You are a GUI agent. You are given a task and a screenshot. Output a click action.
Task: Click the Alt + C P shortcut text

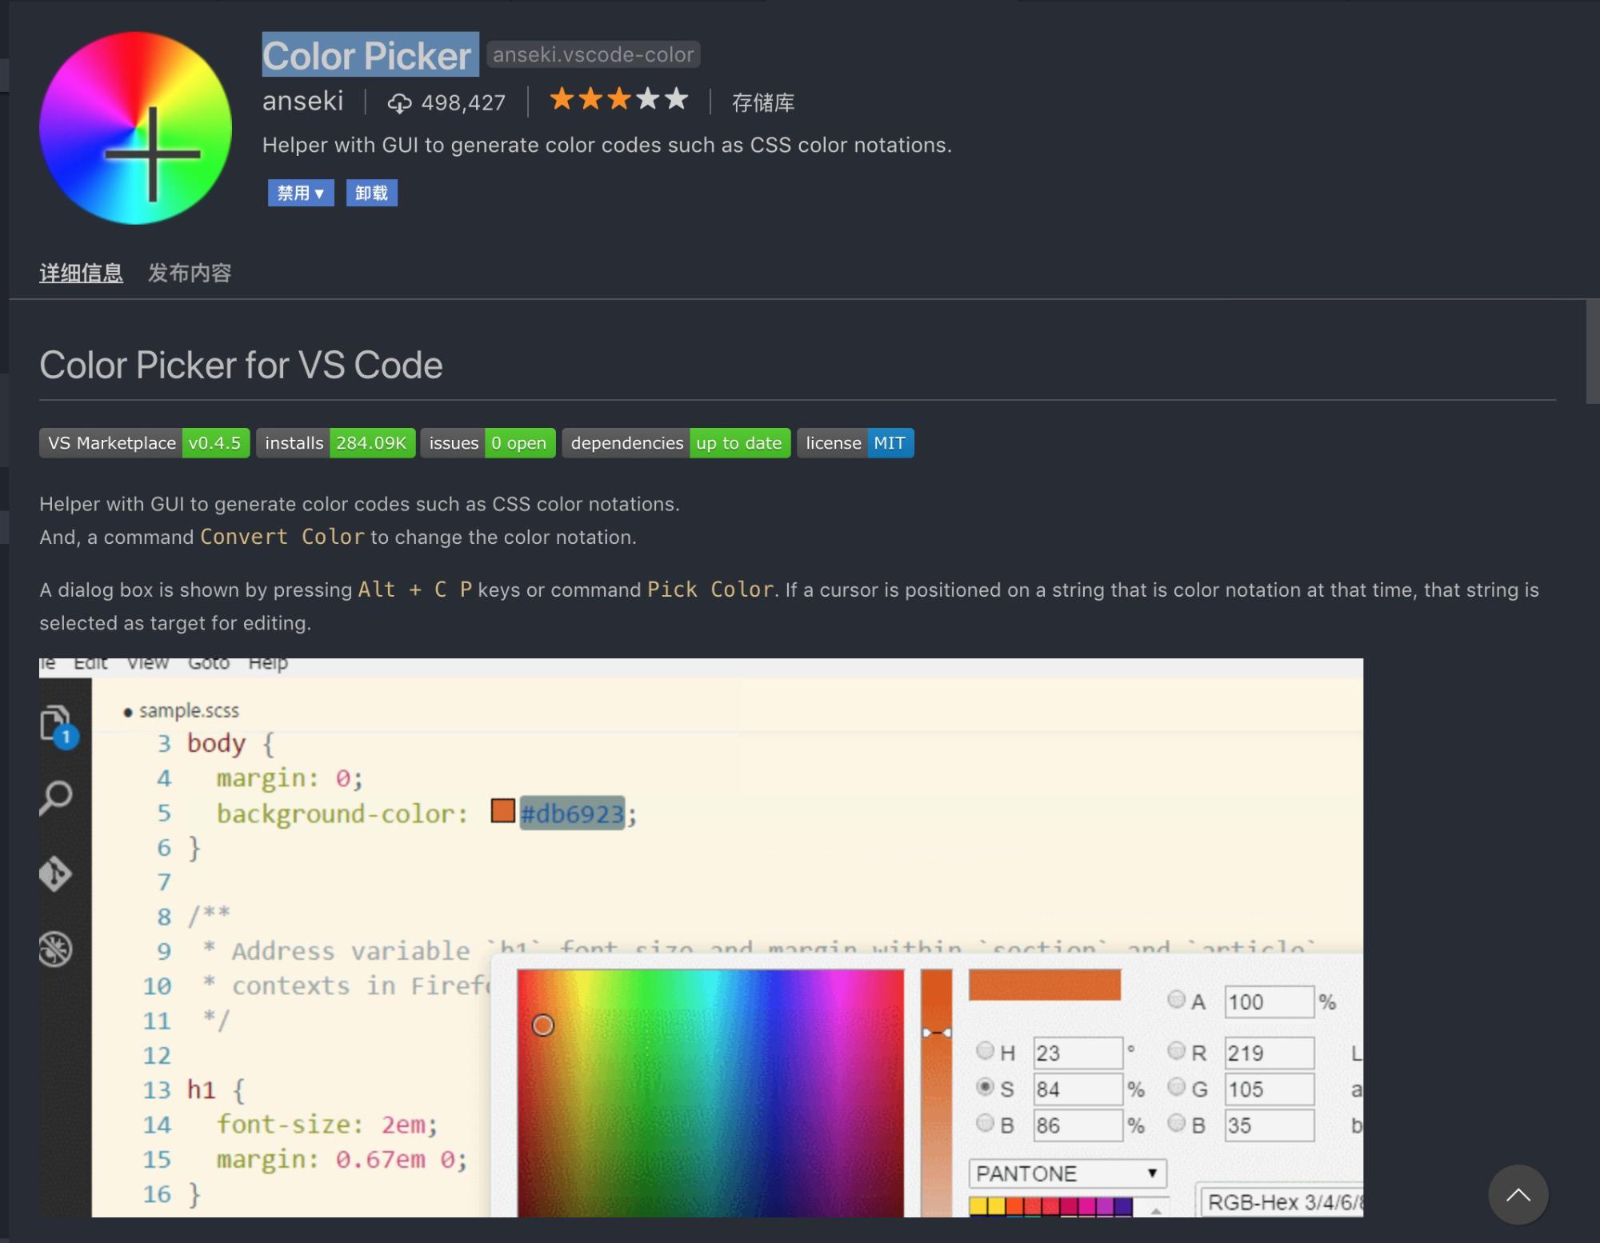(x=415, y=590)
